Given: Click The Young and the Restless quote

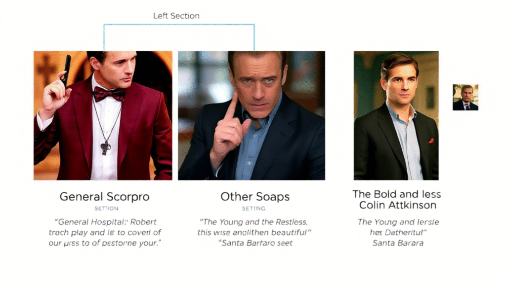Looking at the screenshot, I should point(254,227).
